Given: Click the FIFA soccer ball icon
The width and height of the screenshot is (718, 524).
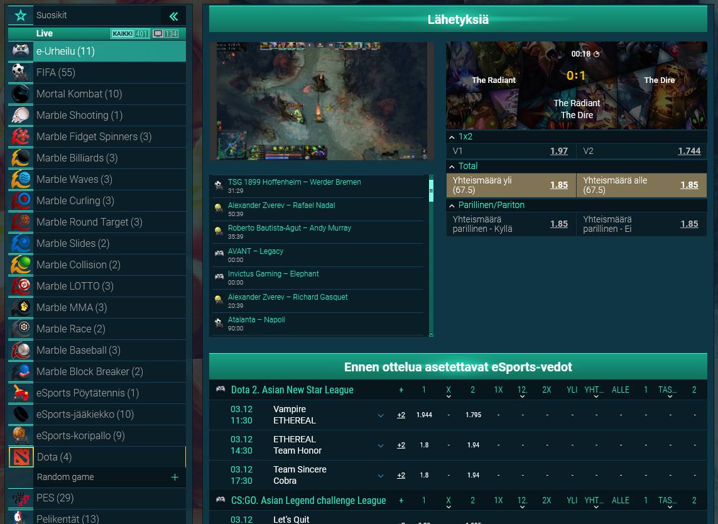Looking at the screenshot, I should coord(21,72).
